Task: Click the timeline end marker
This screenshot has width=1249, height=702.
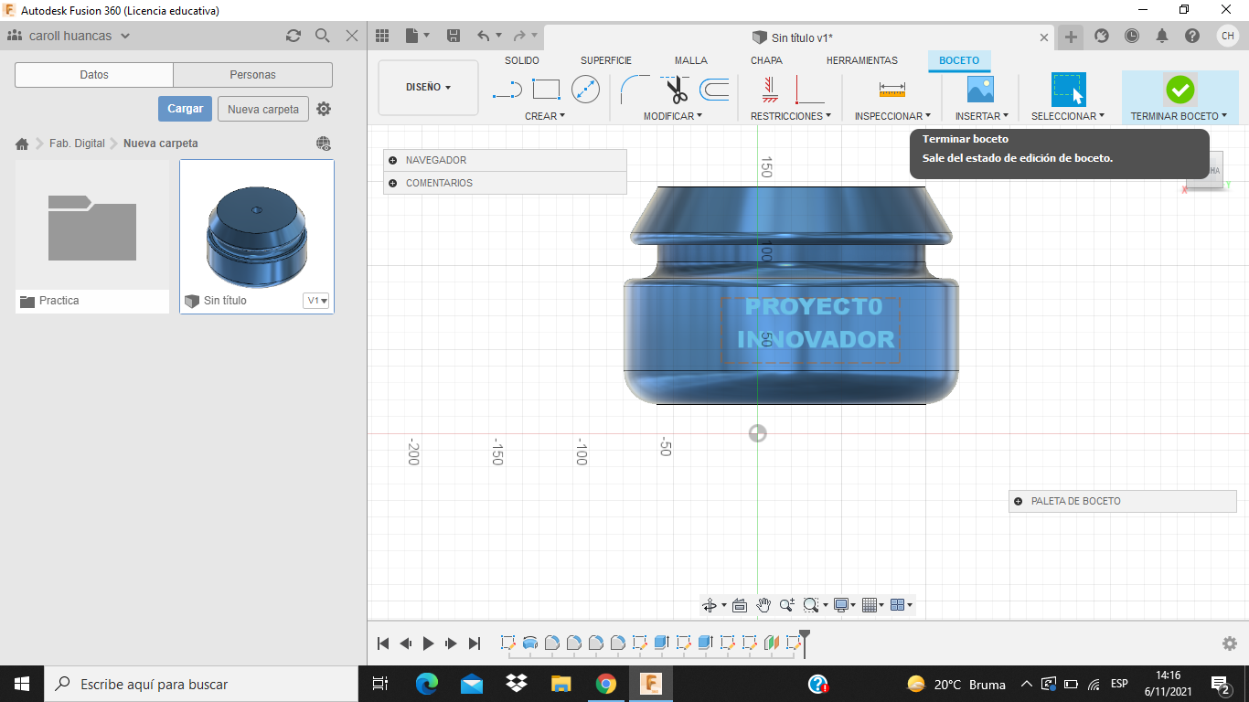Action: pyautogui.click(x=804, y=643)
